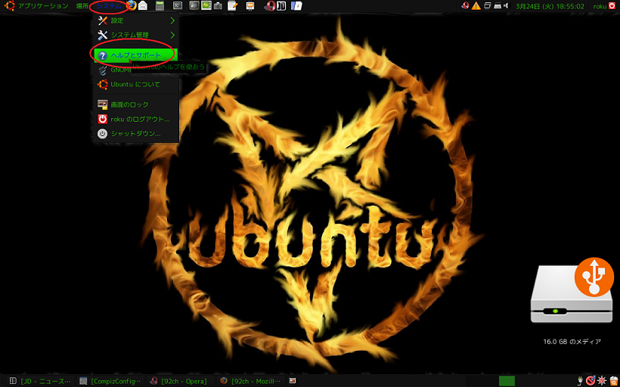This screenshot has height=387, width=620.
Task: Click the keyboard indicator tray icon
Action: (498, 6)
